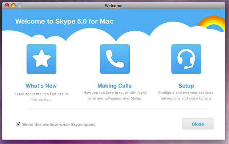
Task: Click the star icon for What's New
Action: (x=41, y=59)
